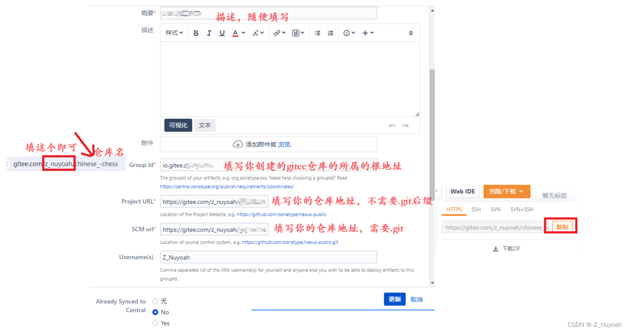The height and width of the screenshot is (332, 628).
Task: Click the 取消 cancel link
Action: click(416, 299)
